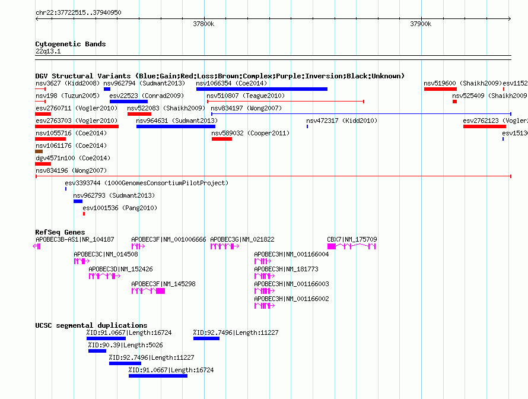Open the APOBEC3F|NM_001006666 gene glyph
528x399 pixels.
coord(138,246)
